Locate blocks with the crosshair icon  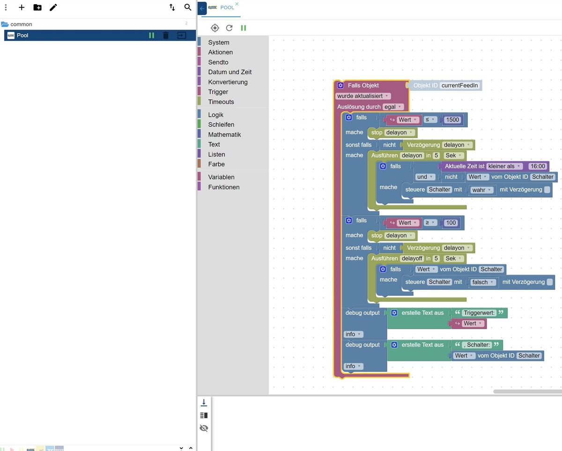coord(214,28)
